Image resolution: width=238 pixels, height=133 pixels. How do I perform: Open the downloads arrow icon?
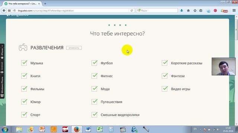tap(181, 11)
